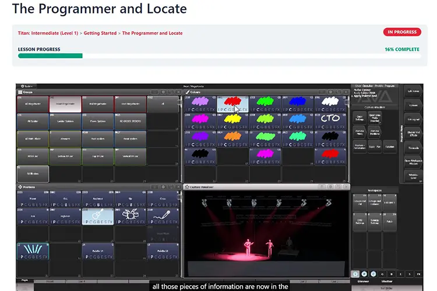Select the Palette 14 position

pyautogui.click(x=97, y=251)
